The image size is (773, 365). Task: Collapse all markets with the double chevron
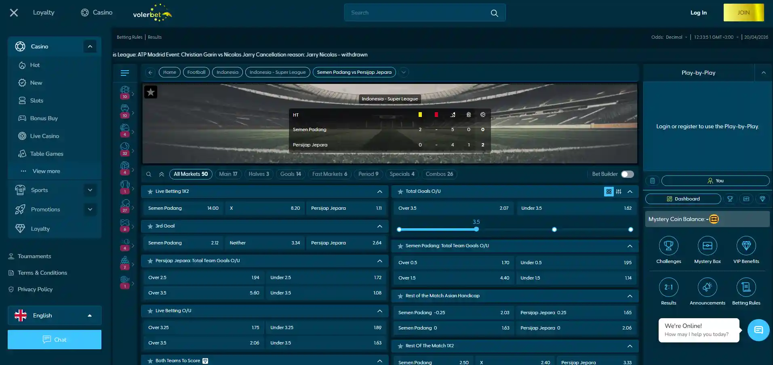pos(162,174)
